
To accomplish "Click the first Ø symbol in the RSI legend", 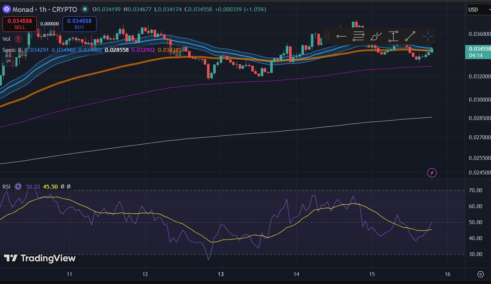I will [62, 186].
